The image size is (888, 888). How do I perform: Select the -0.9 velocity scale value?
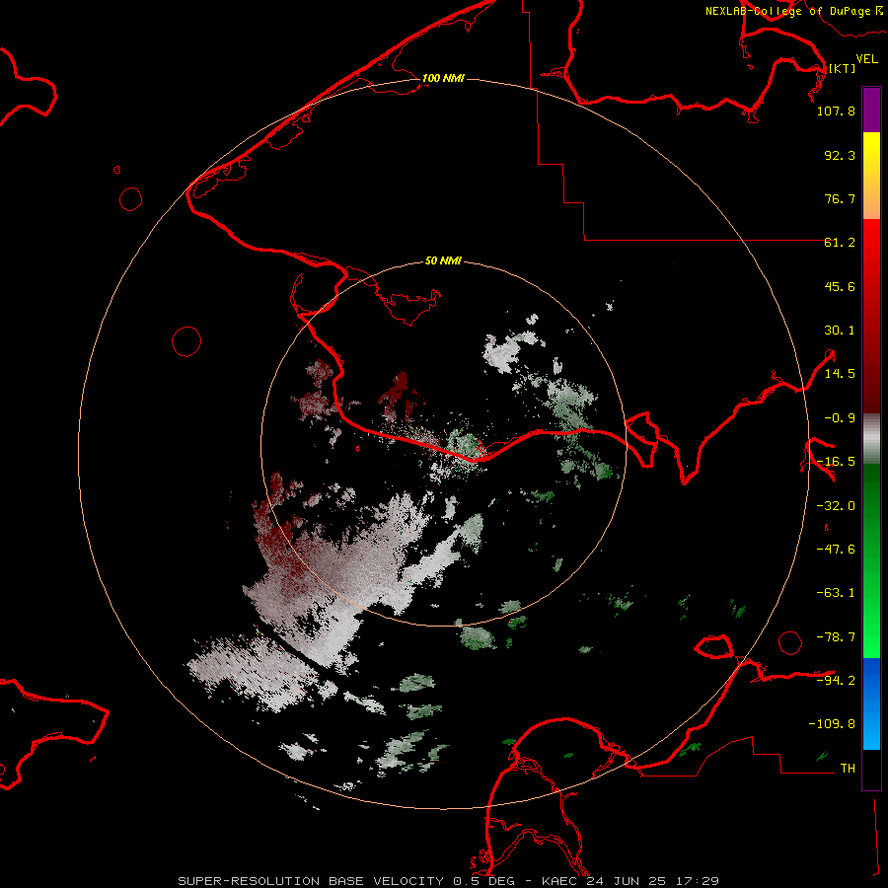[x=840, y=418]
